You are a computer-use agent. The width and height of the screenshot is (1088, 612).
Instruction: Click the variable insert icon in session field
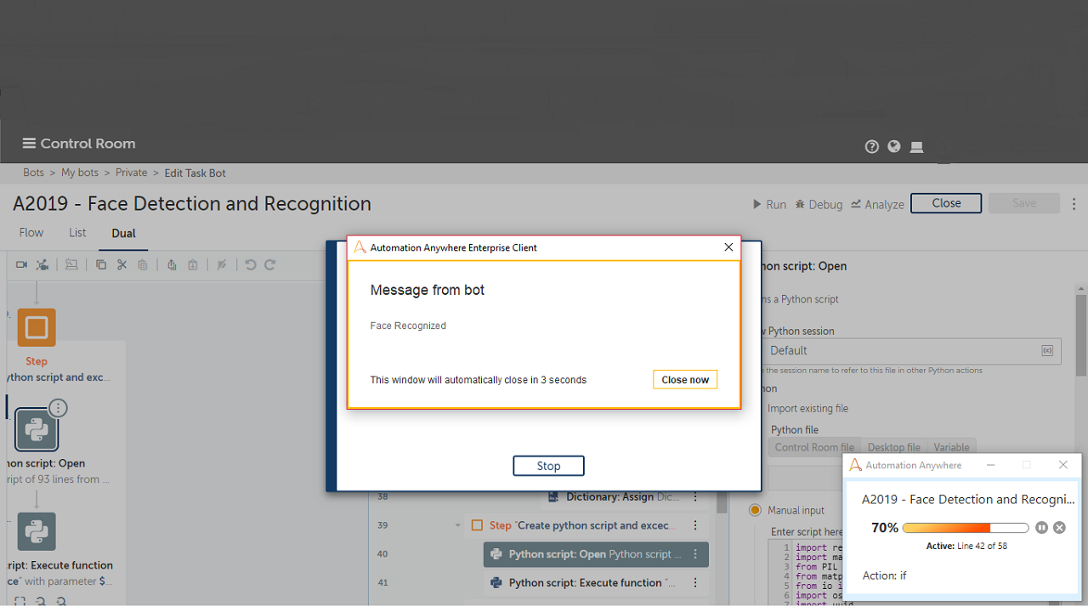point(1047,351)
